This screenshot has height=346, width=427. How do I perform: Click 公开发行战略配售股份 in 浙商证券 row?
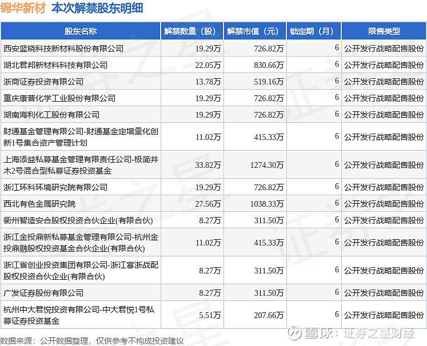[x=384, y=82]
